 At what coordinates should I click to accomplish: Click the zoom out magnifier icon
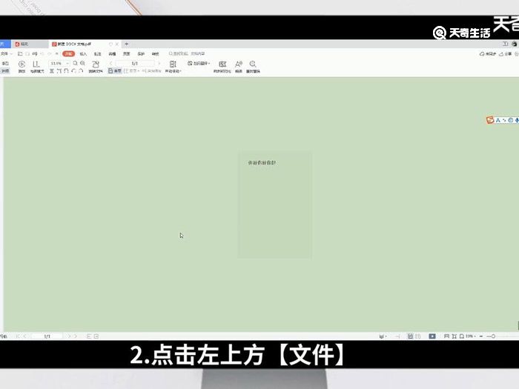click(x=76, y=63)
